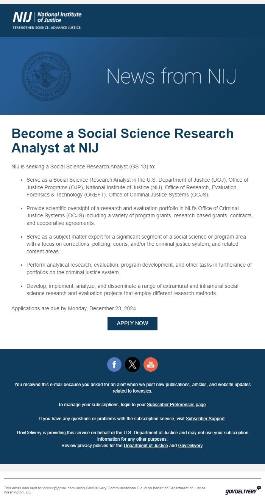This screenshot has width=265, height=498.
Task: Visit the YouTube channel icon
Action: point(151,364)
